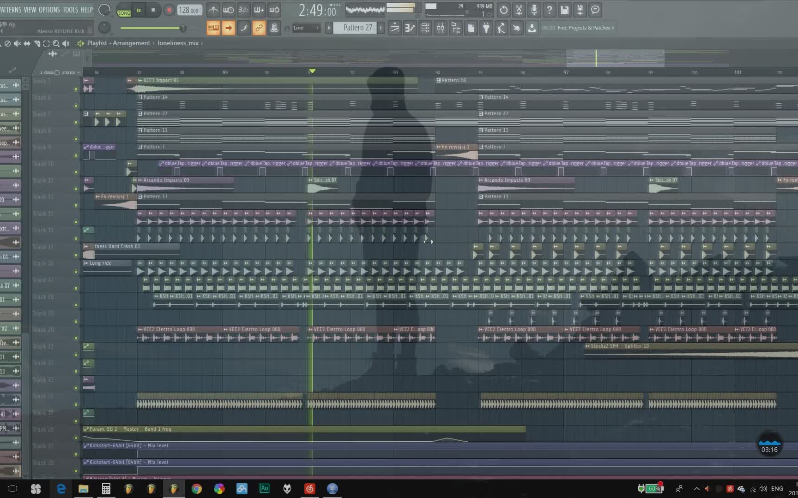The image size is (798, 498).
Task: Save project with floppy disk icon
Action: pyautogui.click(x=565, y=10)
